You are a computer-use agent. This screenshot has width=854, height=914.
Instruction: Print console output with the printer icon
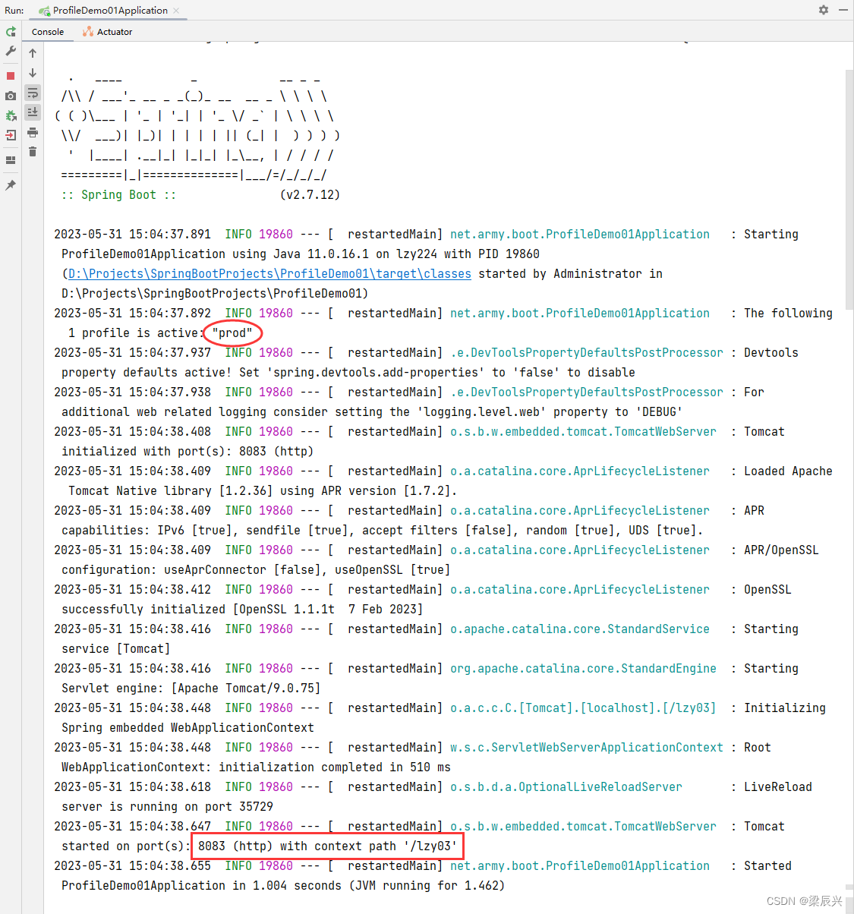pyautogui.click(x=33, y=132)
